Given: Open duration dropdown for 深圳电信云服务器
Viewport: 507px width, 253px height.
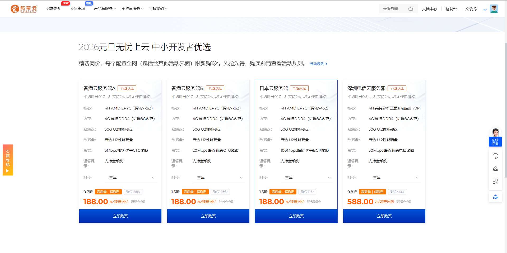Looking at the screenshot, I should pos(395,178).
